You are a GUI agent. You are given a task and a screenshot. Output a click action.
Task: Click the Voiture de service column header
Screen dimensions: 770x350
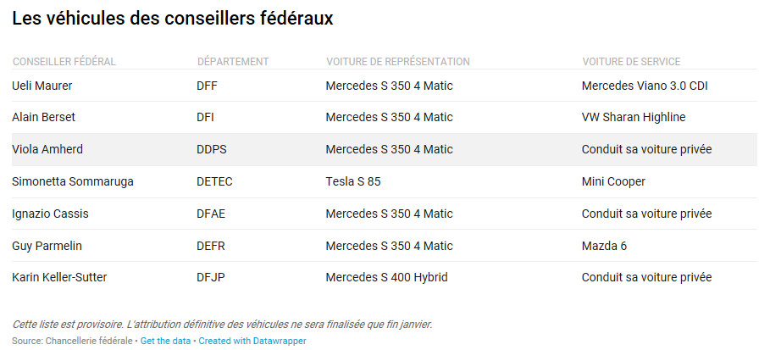[x=631, y=62]
